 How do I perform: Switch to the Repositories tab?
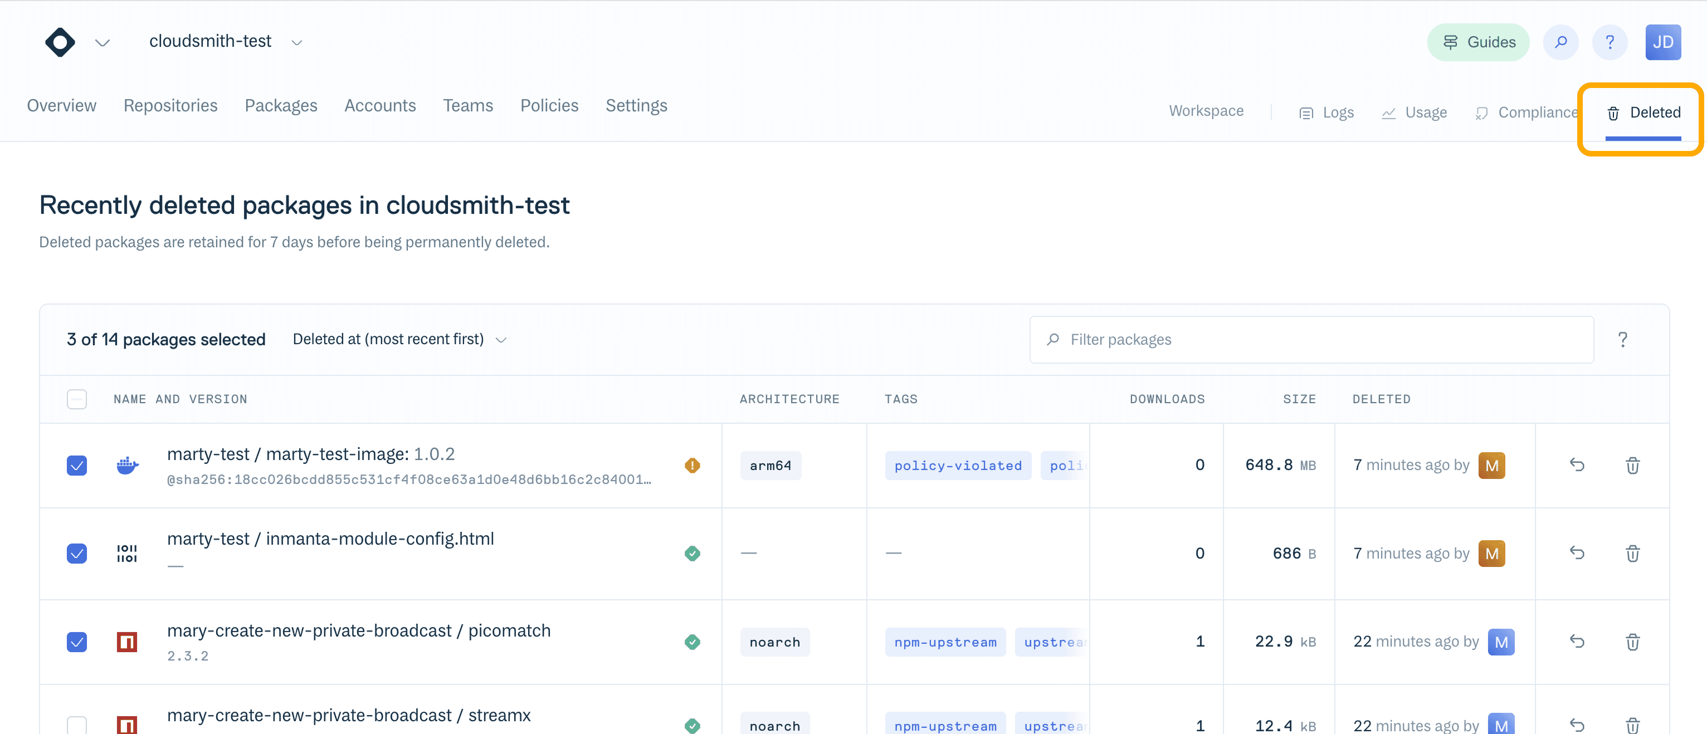(x=170, y=105)
